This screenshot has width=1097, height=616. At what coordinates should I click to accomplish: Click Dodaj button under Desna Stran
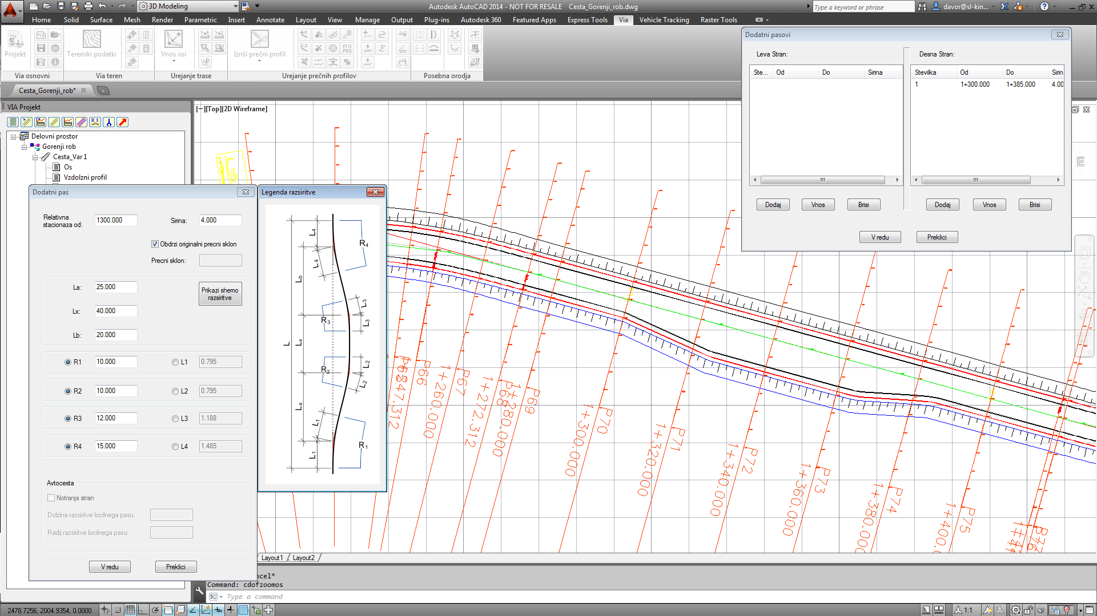pos(942,205)
